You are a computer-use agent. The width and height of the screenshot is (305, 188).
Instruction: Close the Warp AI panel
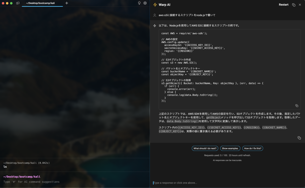click(300, 5)
